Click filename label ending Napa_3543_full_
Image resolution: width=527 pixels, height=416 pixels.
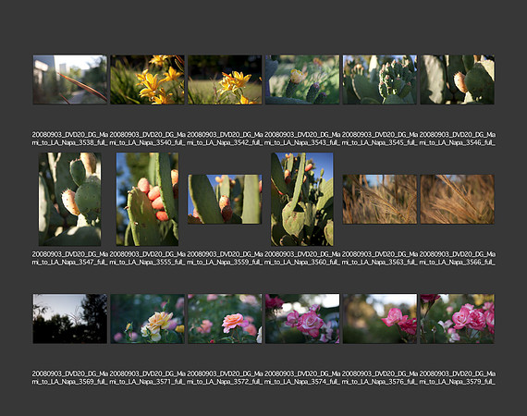click(302, 139)
